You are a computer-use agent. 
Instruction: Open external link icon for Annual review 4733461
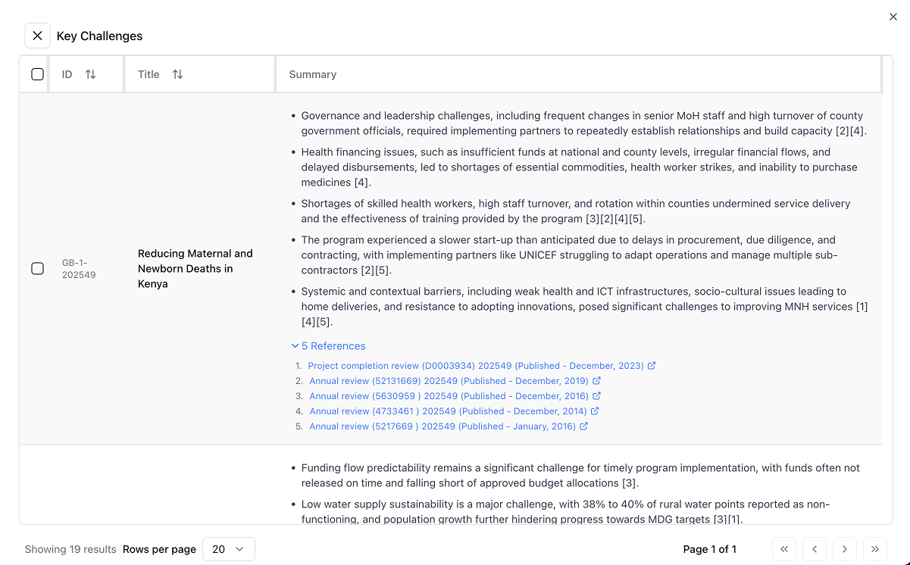595,411
